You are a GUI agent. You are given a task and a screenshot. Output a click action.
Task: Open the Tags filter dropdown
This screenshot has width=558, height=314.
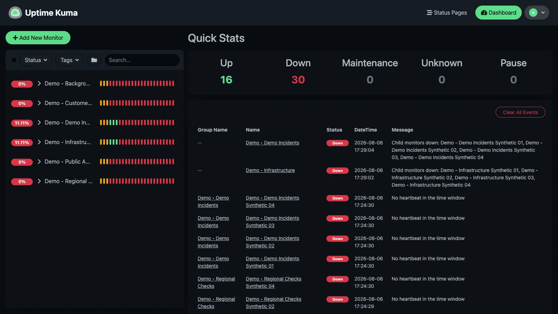tap(69, 60)
